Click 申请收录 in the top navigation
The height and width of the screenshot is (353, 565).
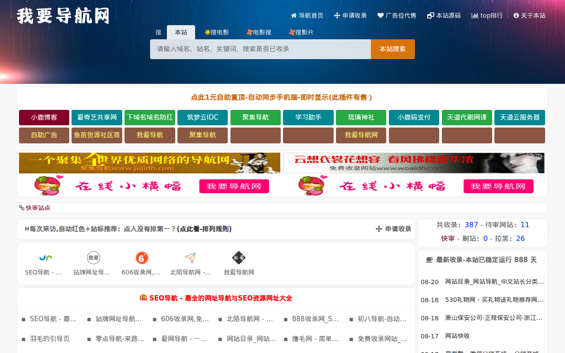[350, 15]
